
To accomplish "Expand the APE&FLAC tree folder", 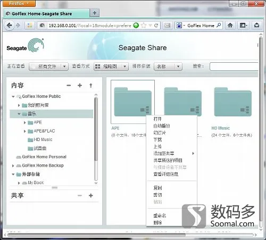I will pos(24,131).
